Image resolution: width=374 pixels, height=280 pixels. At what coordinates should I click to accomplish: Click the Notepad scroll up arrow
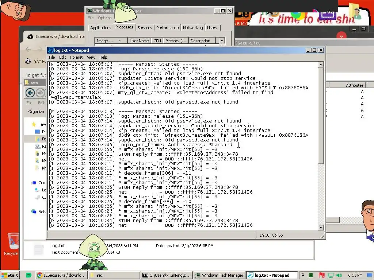(321, 65)
